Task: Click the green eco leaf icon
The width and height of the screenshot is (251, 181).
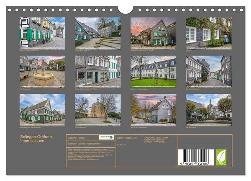Action: pos(221,158)
